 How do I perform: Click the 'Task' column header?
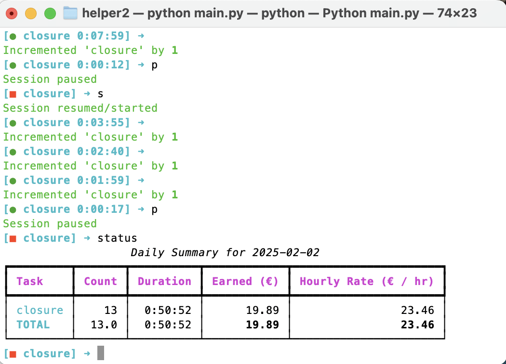[30, 281]
